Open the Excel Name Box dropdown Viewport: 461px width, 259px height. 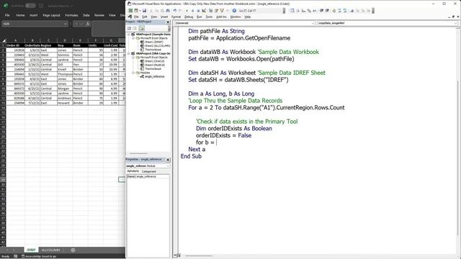click(x=66, y=24)
